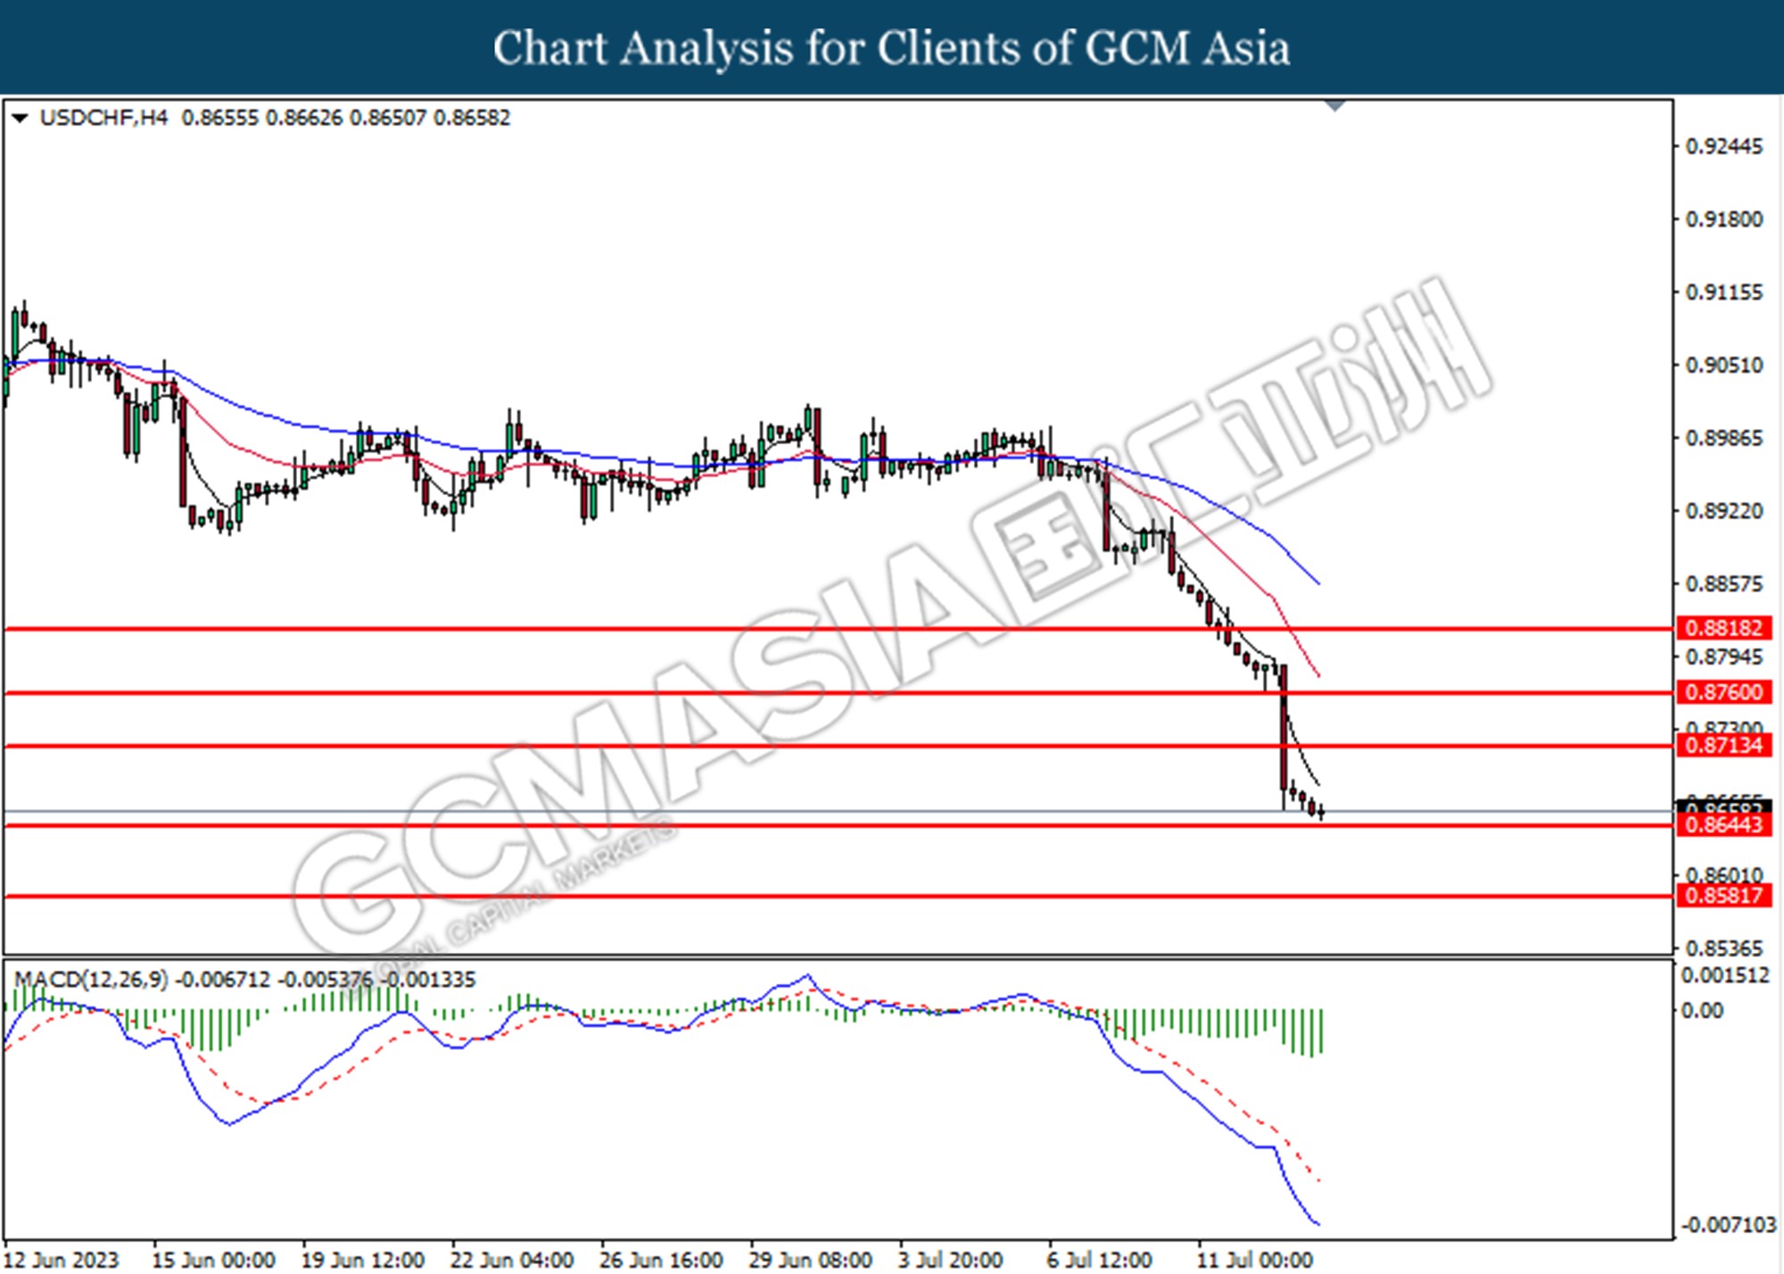Click the 26 Jun 16:00 time label
Screen dimensions: 1784x1274
(x=661, y=1261)
